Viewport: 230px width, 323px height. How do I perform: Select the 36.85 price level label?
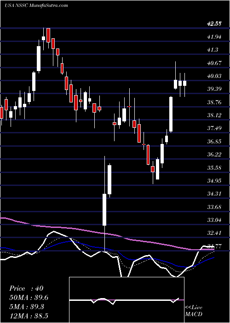pyautogui.click(x=214, y=142)
